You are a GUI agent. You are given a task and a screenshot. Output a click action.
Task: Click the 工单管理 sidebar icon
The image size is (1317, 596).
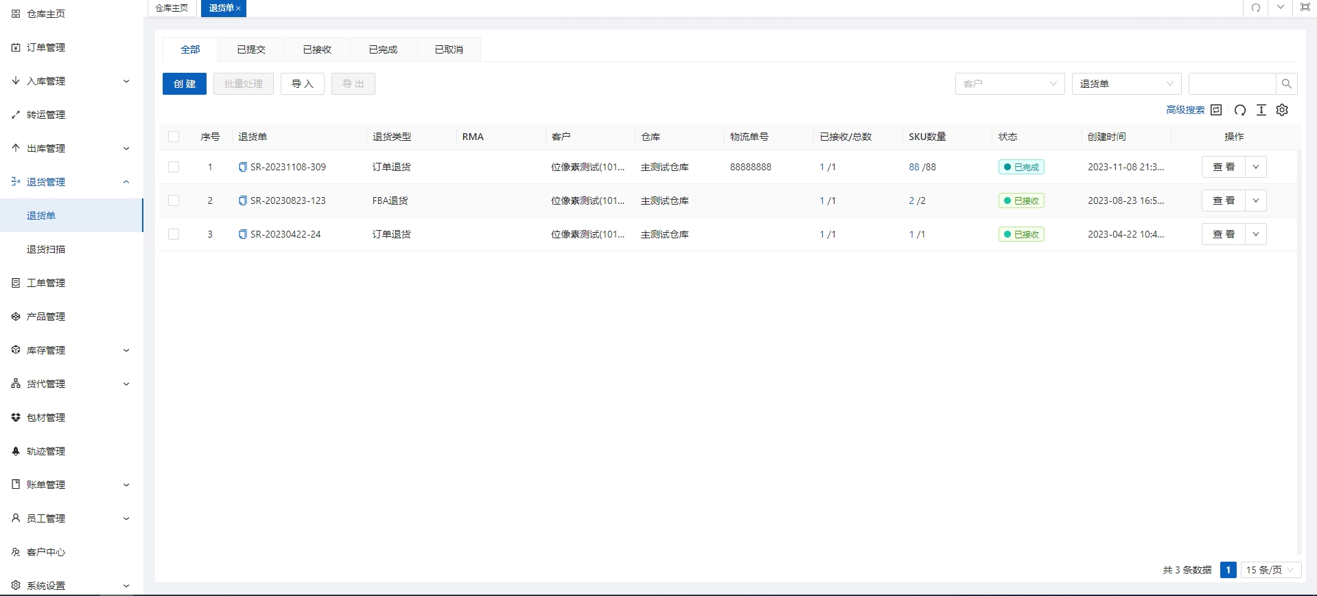tap(16, 283)
